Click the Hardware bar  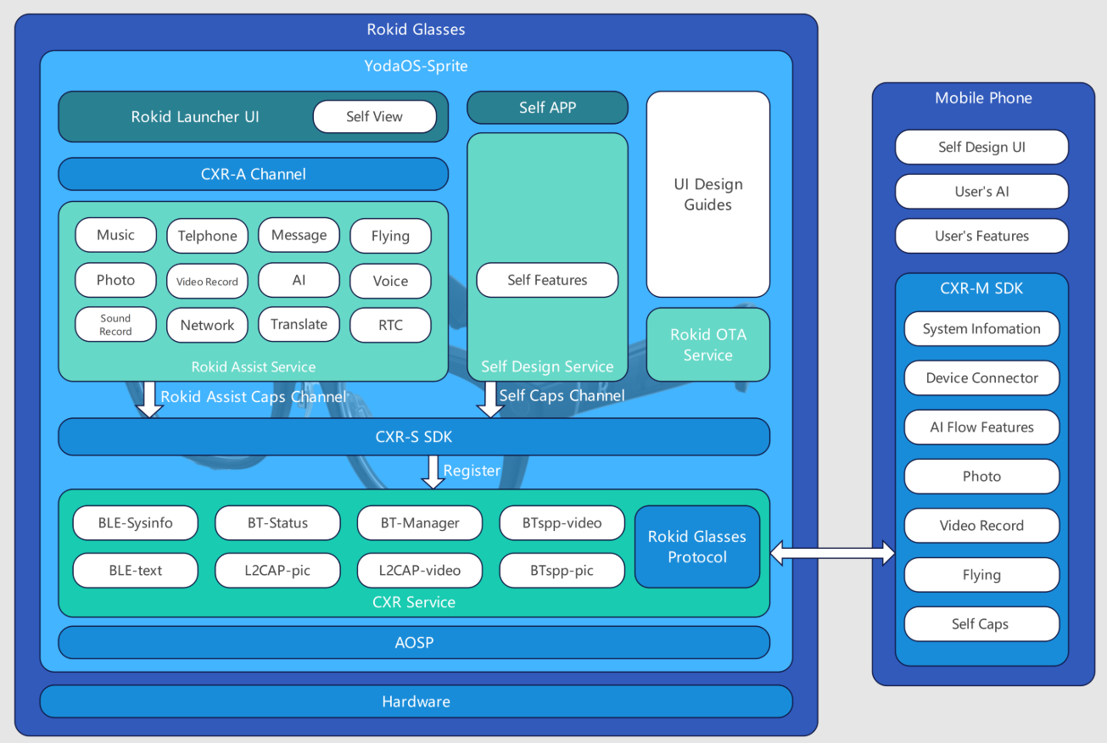tap(416, 701)
